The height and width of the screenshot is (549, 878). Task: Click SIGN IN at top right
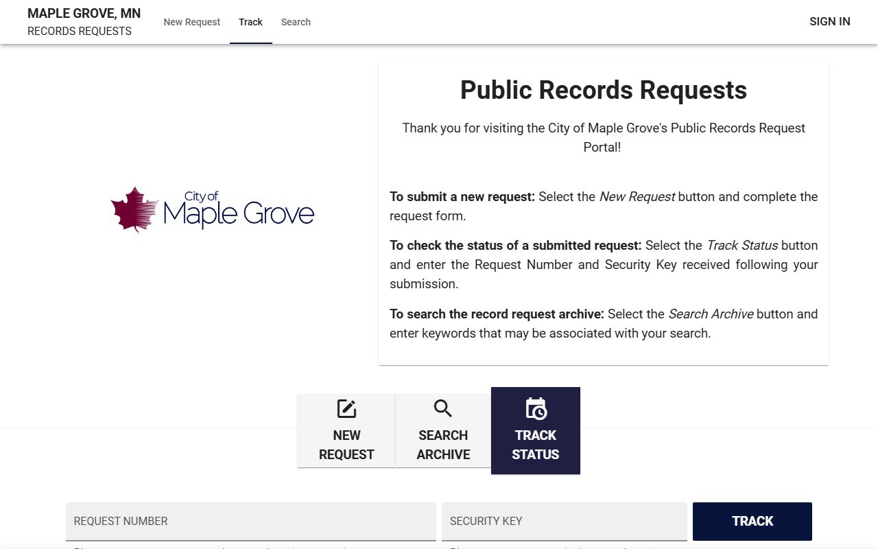[829, 21]
